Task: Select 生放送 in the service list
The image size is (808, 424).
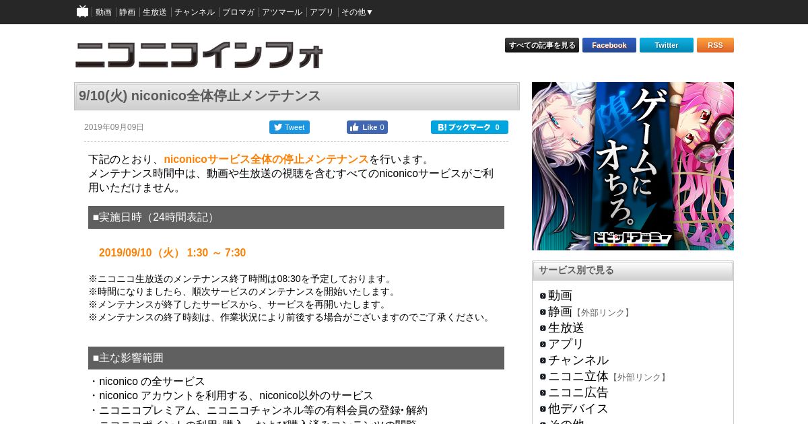Action: (x=566, y=328)
